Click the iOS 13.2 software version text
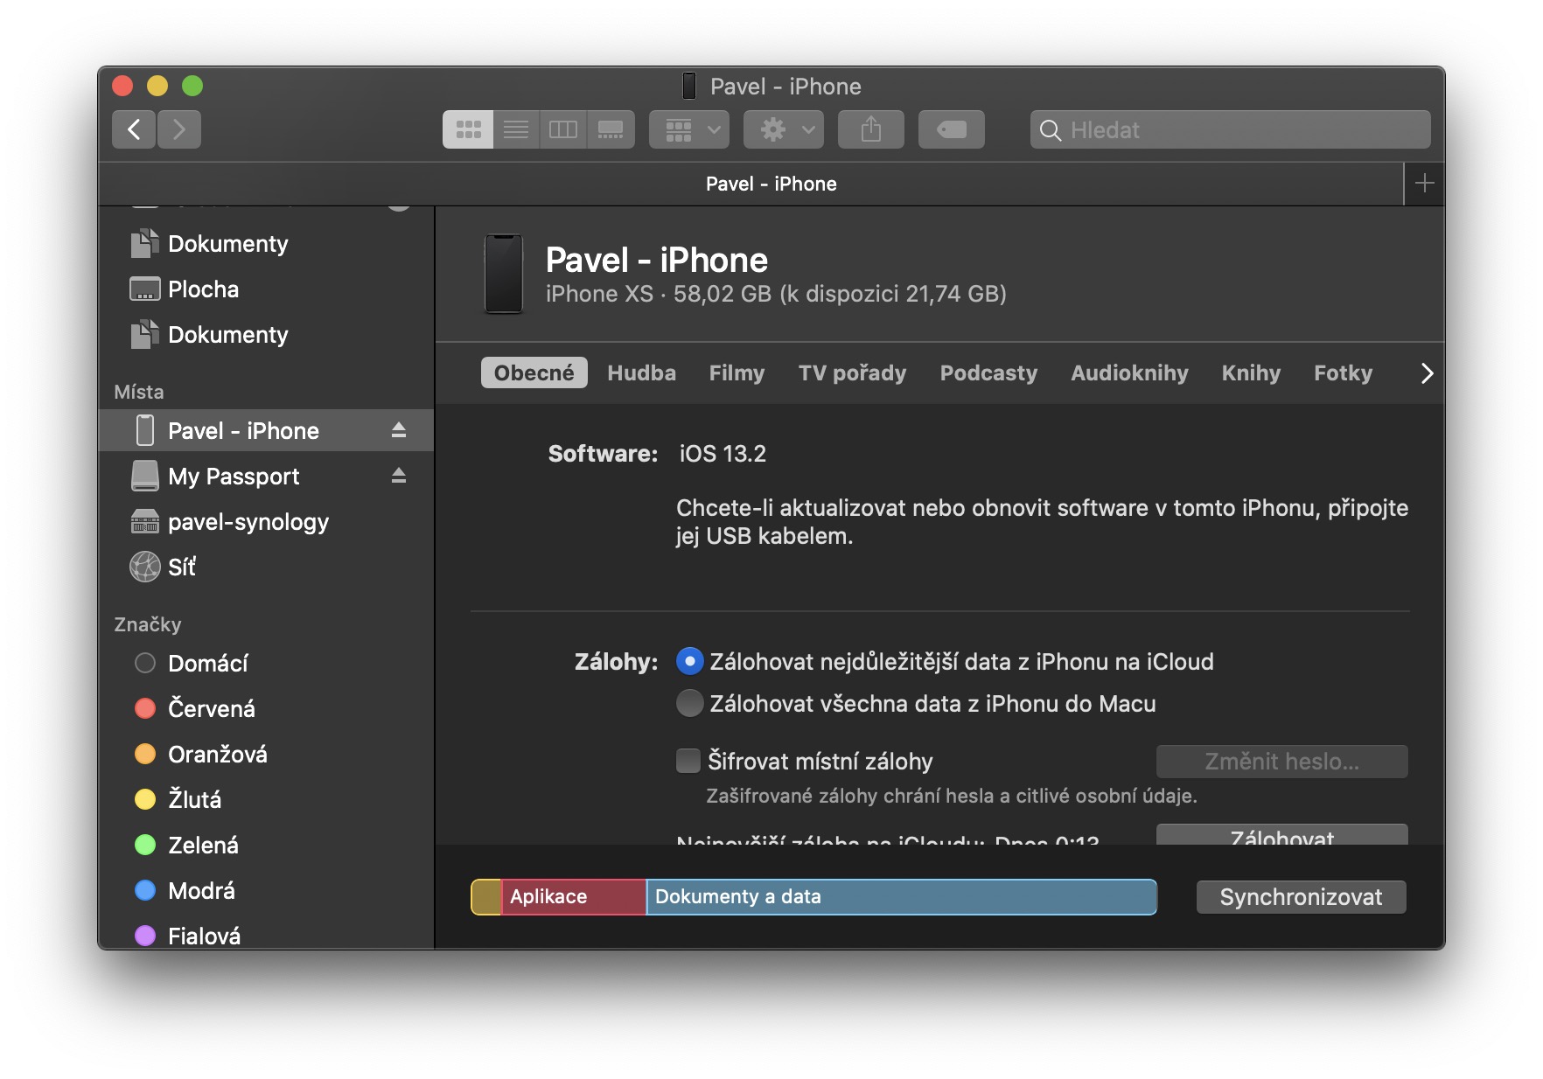Viewport: 1543px width, 1079px height. point(723,453)
